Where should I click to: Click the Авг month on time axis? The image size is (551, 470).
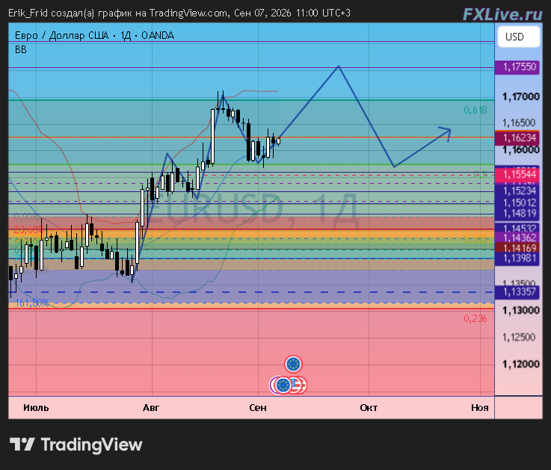[x=151, y=407]
